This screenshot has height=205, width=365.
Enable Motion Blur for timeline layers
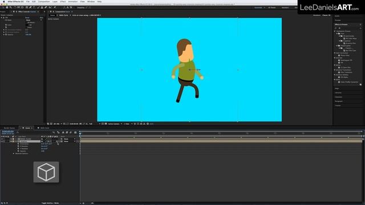(71, 133)
